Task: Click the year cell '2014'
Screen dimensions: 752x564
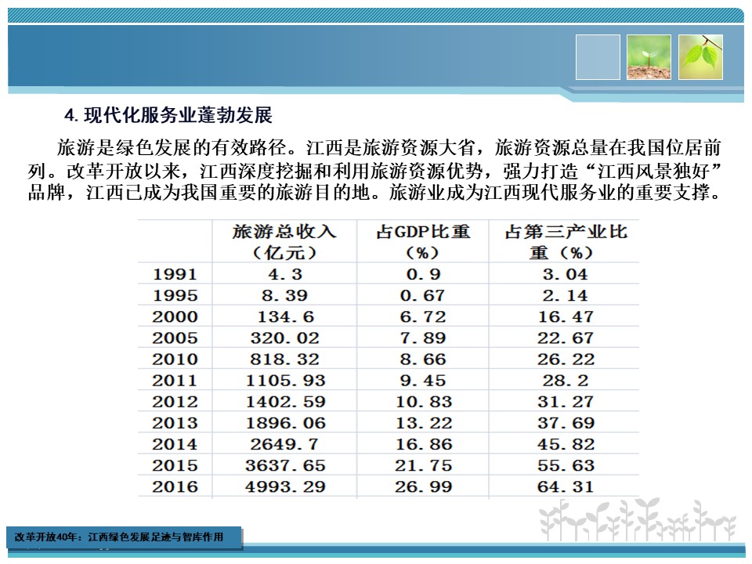Action: (x=175, y=444)
